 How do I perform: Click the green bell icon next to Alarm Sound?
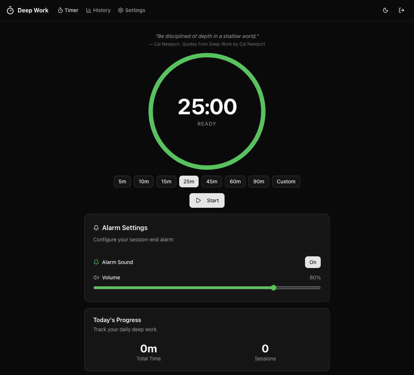96,262
